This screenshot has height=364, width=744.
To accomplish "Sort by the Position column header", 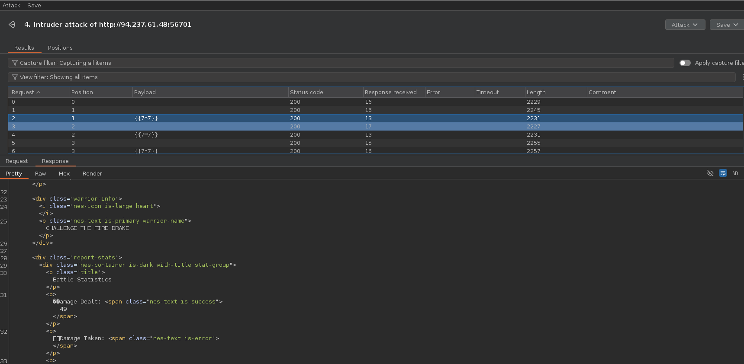I will pos(101,92).
